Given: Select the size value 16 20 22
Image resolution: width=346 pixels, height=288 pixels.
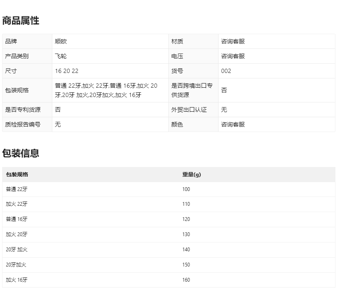Looking at the screenshot, I should point(67,71).
